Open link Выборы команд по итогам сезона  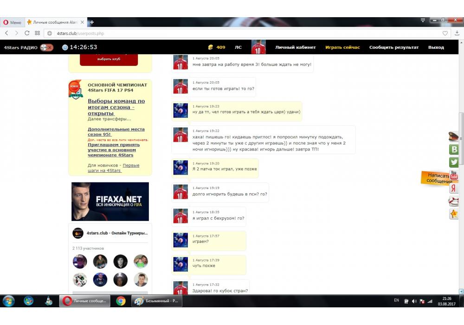click(116, 107)
